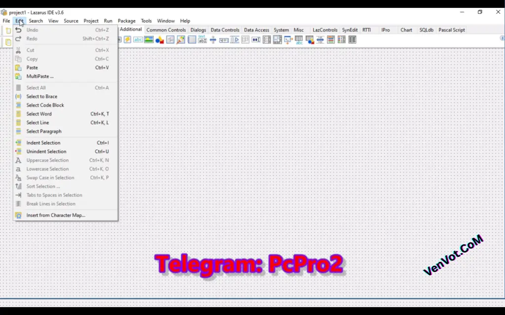Pick the TDrawGrid component icon
Viewport: 505px width, 315px height.
pos(310,39)
